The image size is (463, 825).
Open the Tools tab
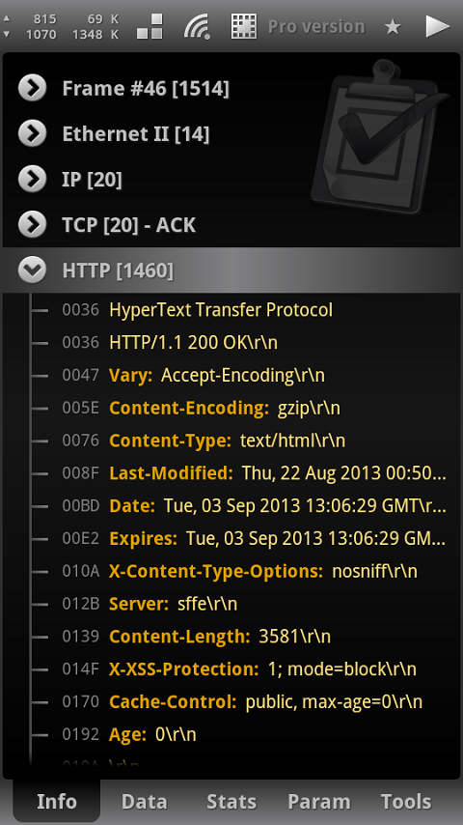coord(406,801)
